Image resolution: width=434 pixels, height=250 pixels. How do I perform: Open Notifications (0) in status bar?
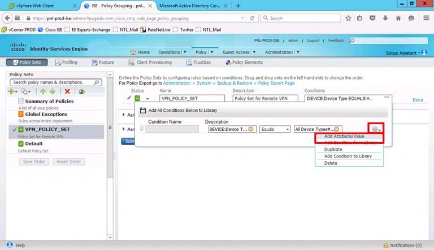pyautogui.click(x=403, y=245)
